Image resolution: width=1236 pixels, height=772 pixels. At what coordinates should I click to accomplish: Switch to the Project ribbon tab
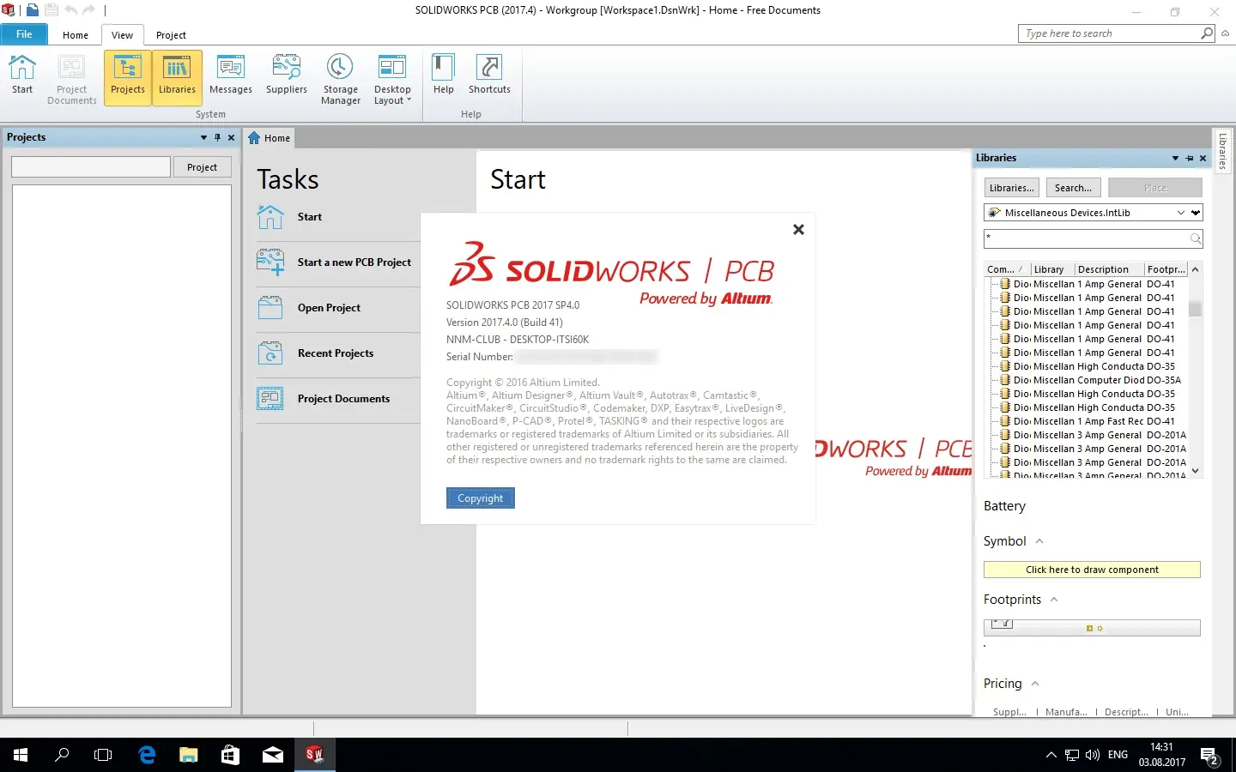[171, 35]
